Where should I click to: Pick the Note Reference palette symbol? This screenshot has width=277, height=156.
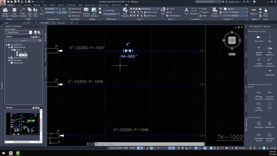270,51
